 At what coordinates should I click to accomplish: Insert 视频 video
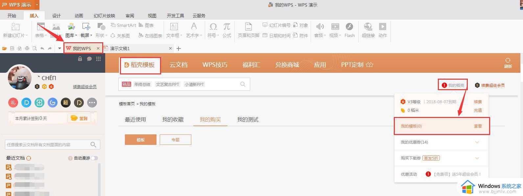[335, 30]
